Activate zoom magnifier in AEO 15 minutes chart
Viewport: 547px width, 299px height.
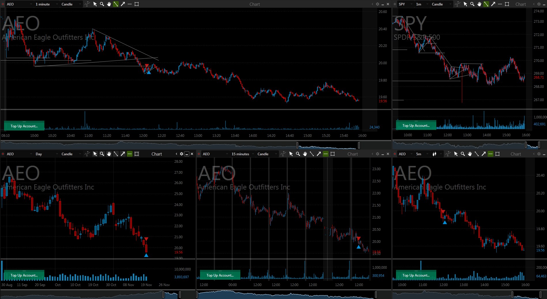tap(298, 154)
